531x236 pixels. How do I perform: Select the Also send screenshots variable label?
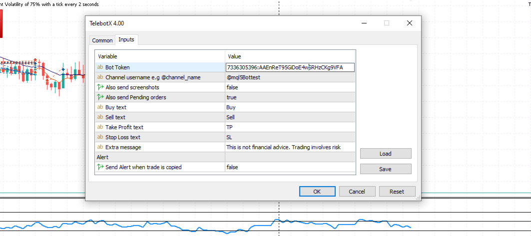(132, 87)
